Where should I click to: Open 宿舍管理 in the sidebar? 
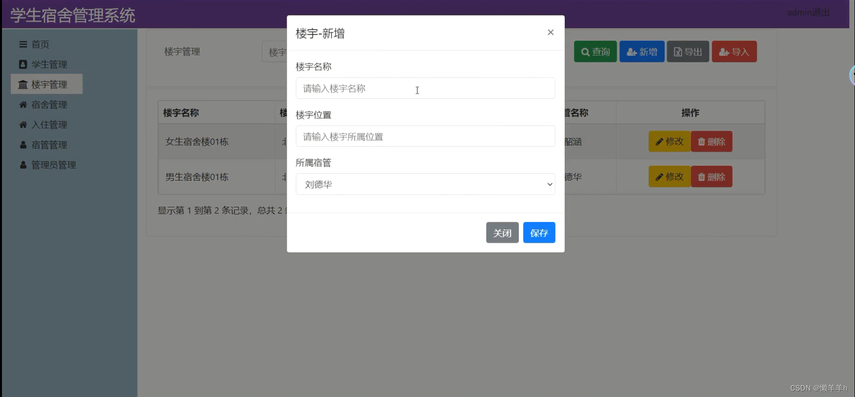(x=43, y=104)
